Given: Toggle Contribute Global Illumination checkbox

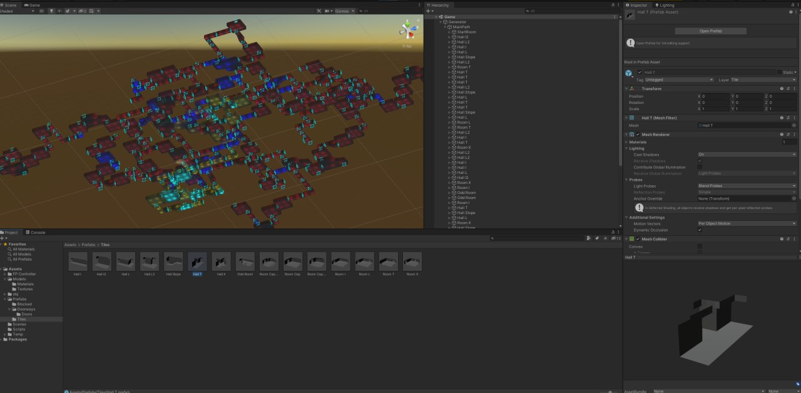Looking at the screenshot, I should click(x=700, y=167).
